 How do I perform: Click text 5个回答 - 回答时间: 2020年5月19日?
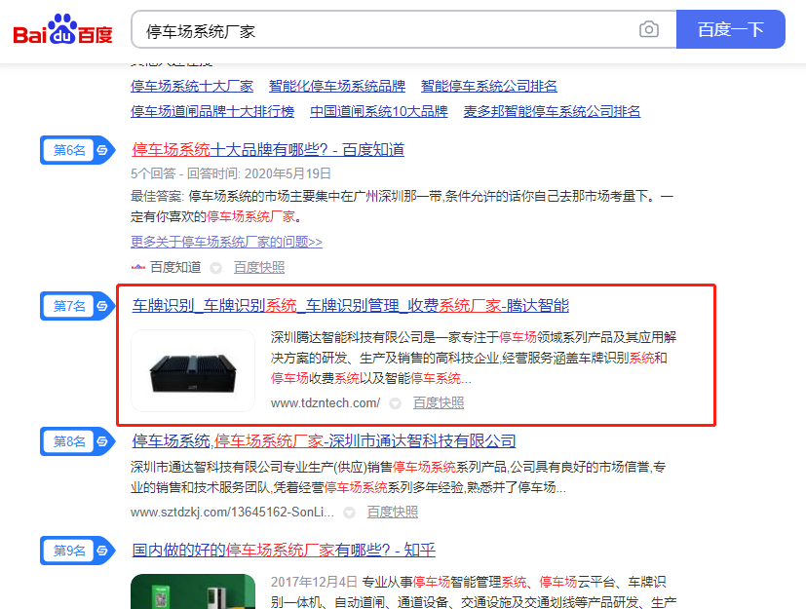(231, 173)
